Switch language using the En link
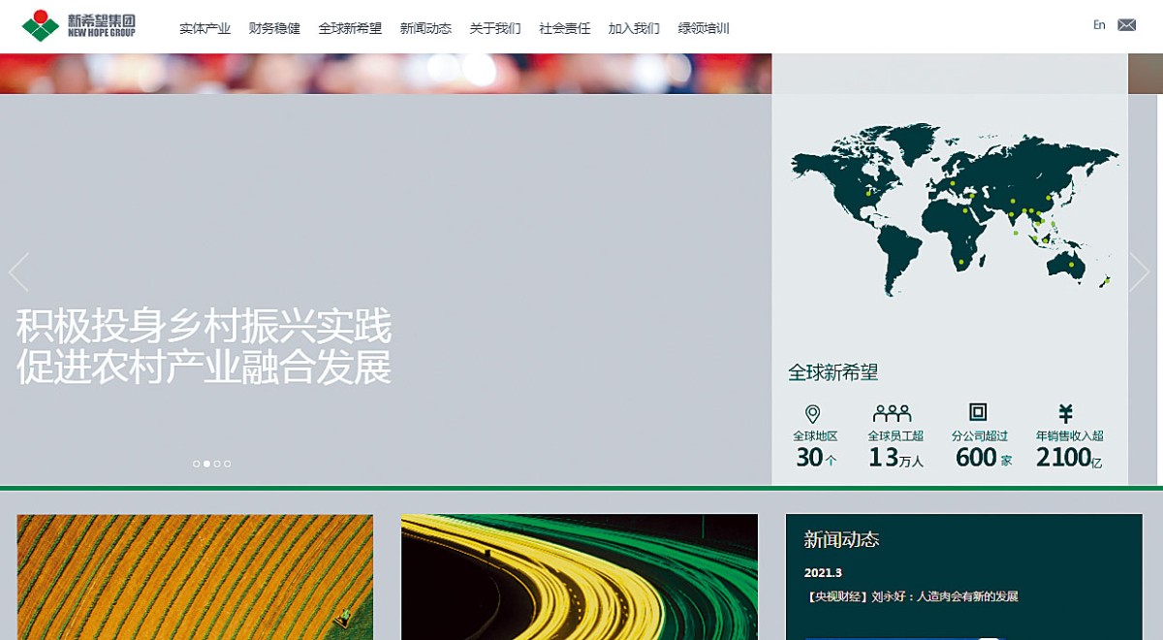 click(x=1099, y=25)
